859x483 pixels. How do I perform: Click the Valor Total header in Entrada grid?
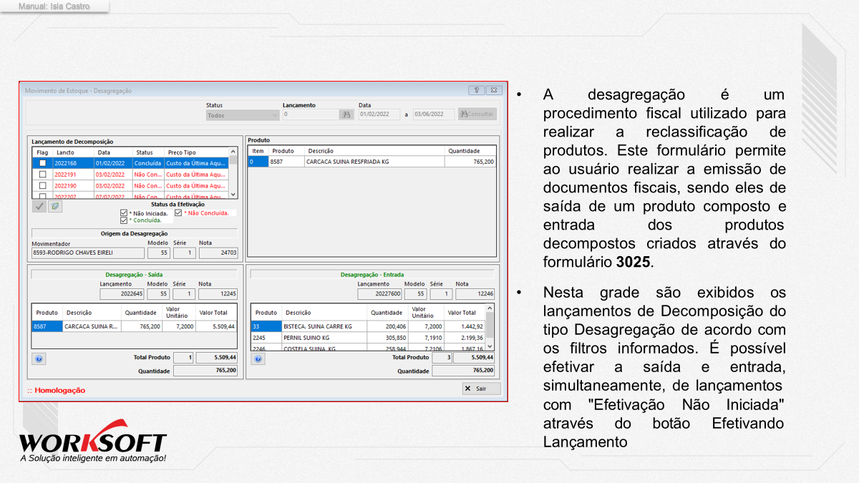[x=465, y=313]
